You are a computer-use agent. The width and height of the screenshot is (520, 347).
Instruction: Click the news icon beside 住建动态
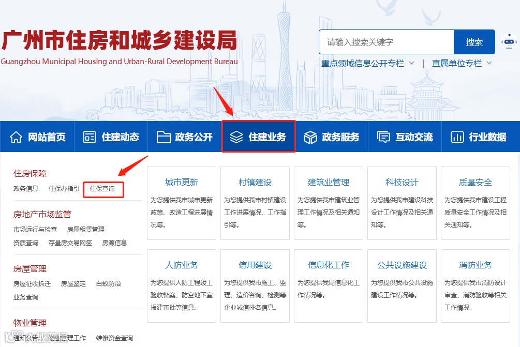point(89,137)
